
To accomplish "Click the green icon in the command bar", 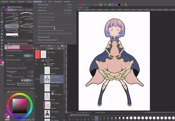I will 110,5.
